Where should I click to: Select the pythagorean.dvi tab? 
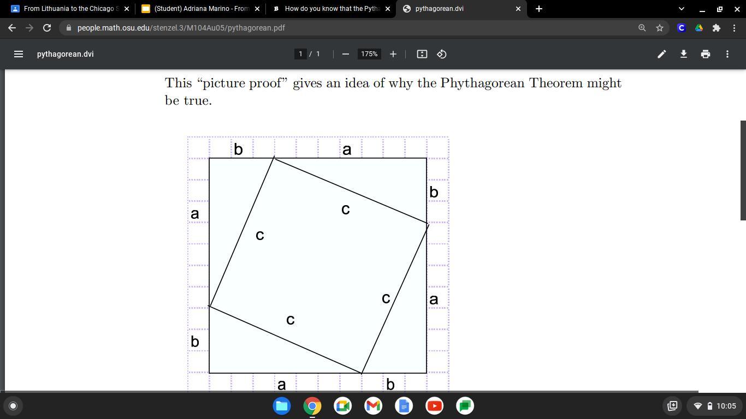462,9
